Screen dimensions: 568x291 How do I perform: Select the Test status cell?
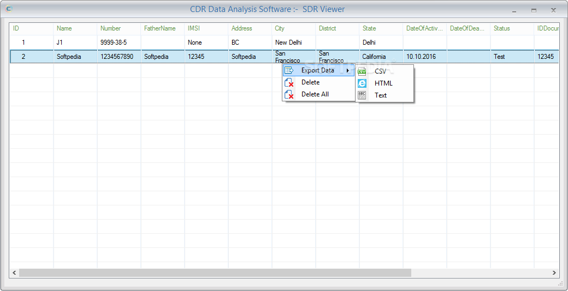(x=512, y=56)
